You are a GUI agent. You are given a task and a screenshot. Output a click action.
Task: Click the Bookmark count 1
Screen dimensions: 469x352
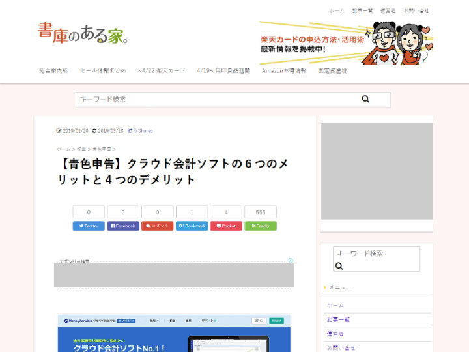(192, 213)
